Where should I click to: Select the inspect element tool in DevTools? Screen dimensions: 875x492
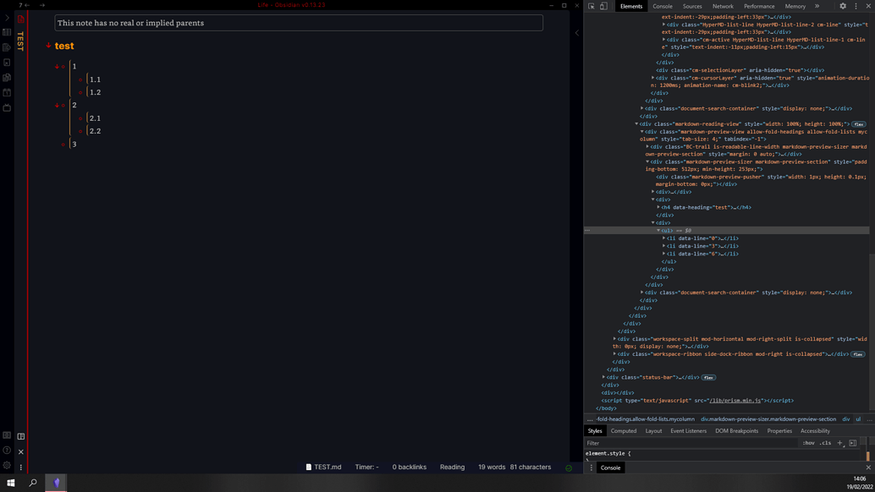coord(592,6)
